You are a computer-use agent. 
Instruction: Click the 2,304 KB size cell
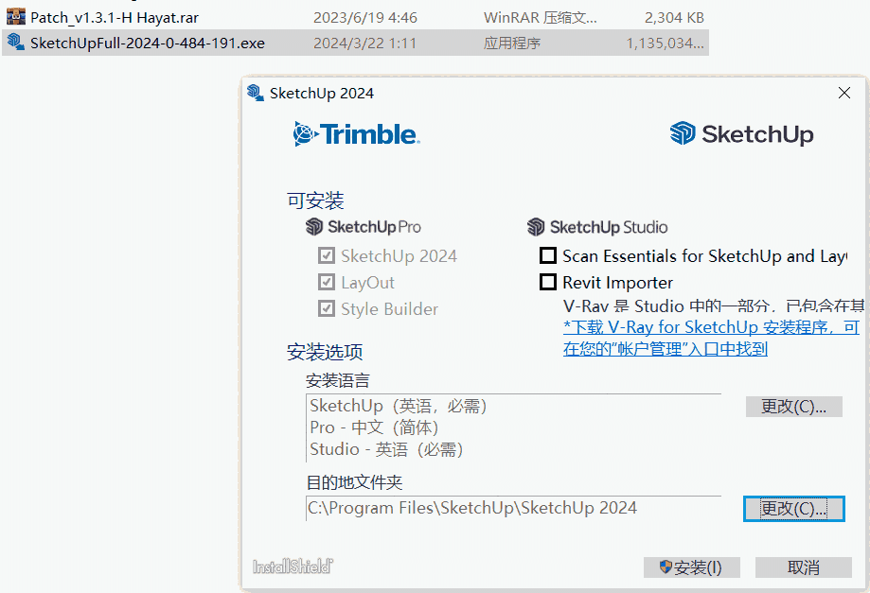pyautogui.click(x=674, y=18)
